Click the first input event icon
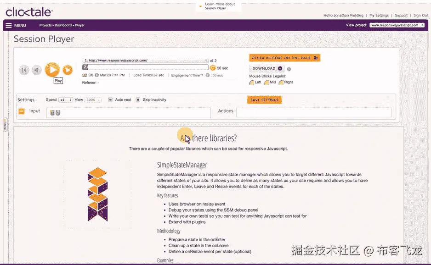This screenshot has height=265, width=431. (52, 113)
